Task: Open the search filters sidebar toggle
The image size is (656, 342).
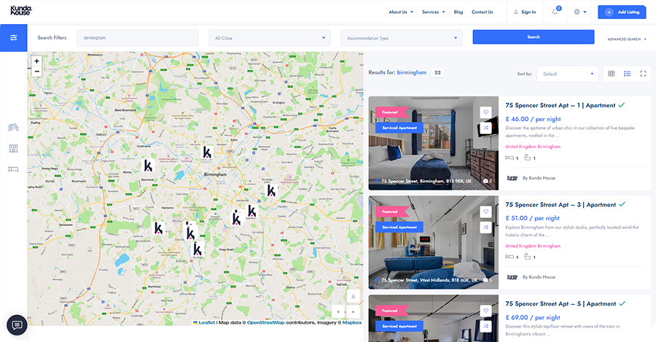Action: (x=13, y=38)
